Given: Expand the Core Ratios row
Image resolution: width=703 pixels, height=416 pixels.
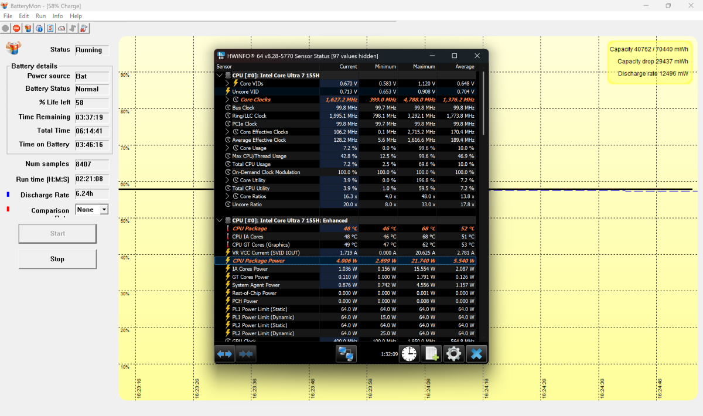Looking at the screenshot, I should [x=228, y=196].
